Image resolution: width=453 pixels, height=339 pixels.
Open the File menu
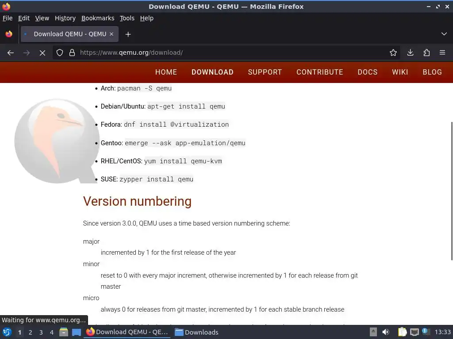8,18
